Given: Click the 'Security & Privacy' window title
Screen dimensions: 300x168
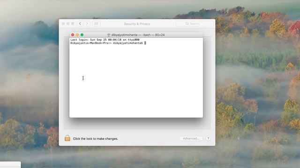Looking at the screenshot, I should click(137, 24).
